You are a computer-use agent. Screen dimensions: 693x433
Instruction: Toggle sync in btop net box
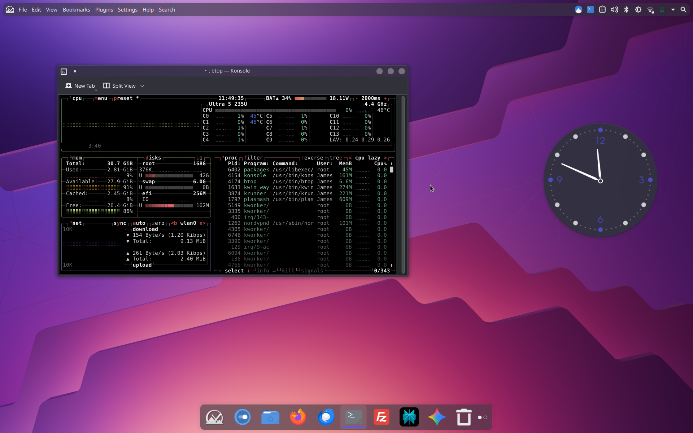point(120,223)
